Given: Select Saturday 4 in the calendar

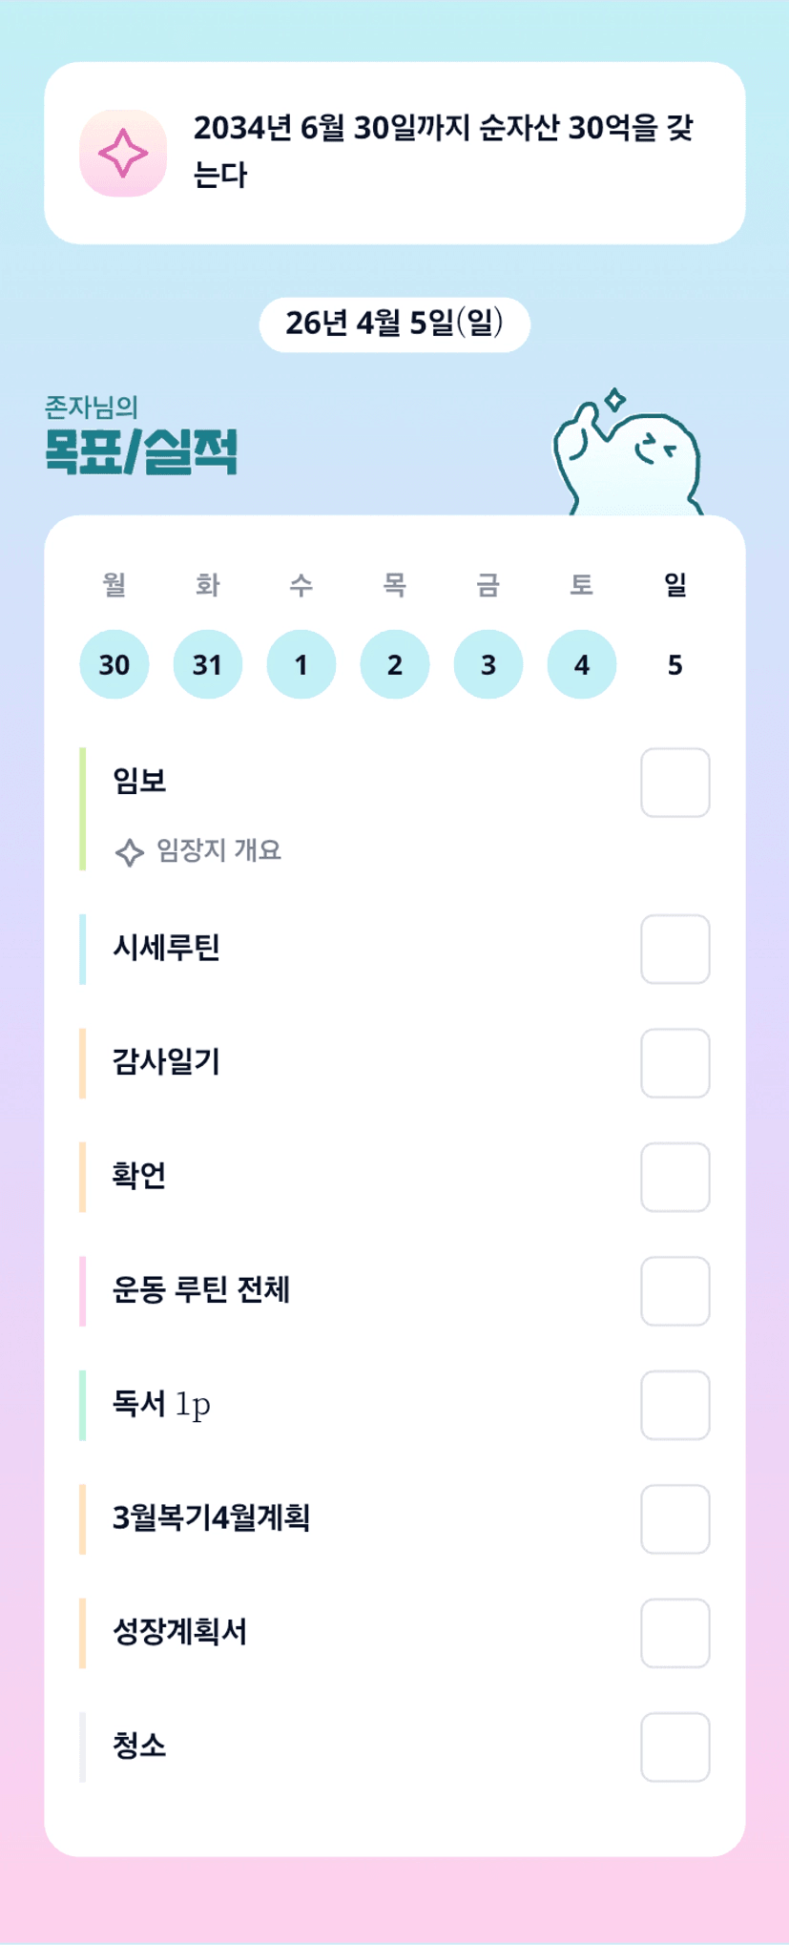Looking at the screenshot, I should 582,664.
